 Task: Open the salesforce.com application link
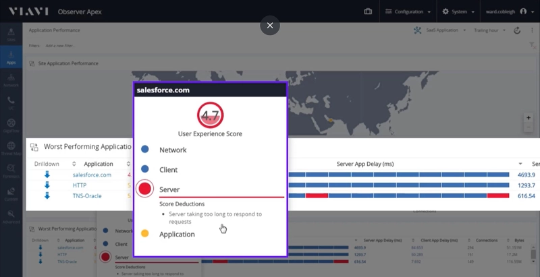(x=92, y=175)
